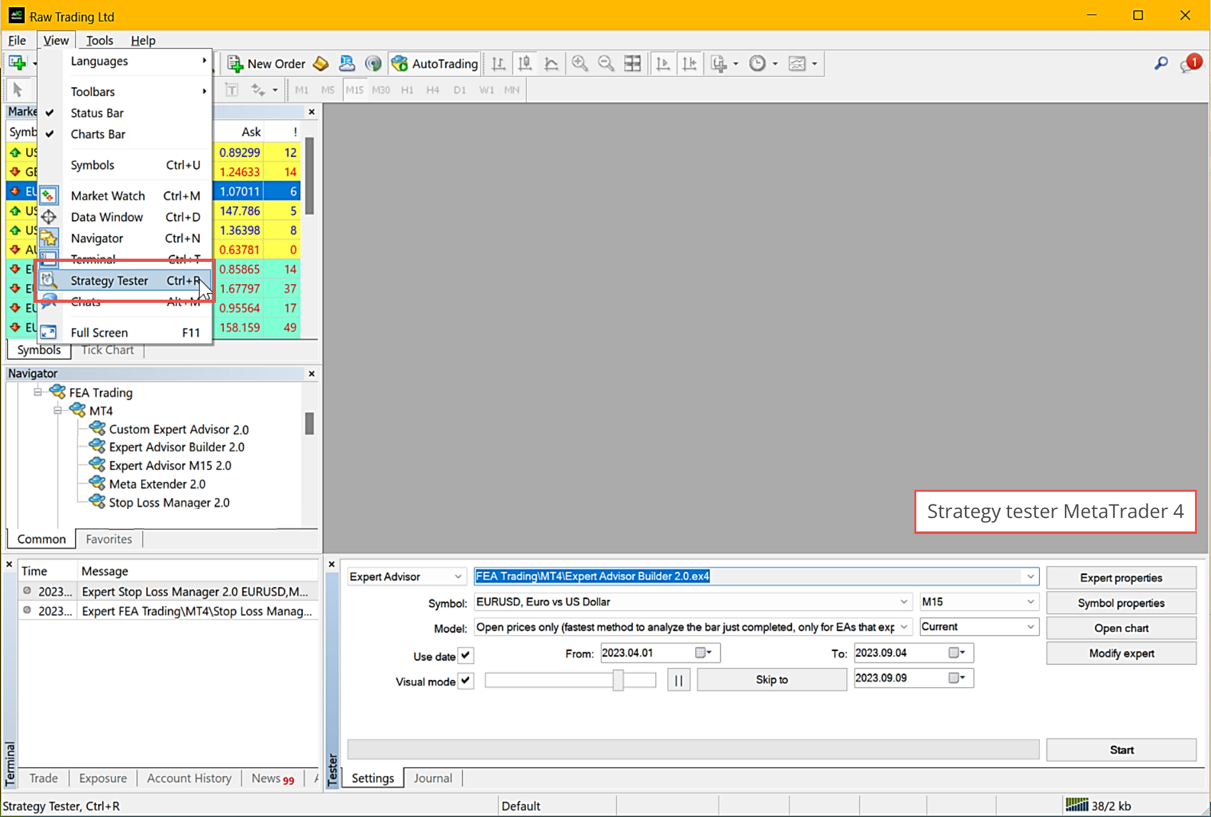Open the Tools menu

99,40
